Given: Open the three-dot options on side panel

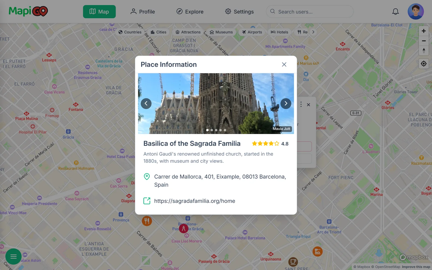Looking at the screenshot, I should click(x=301, y=104).
